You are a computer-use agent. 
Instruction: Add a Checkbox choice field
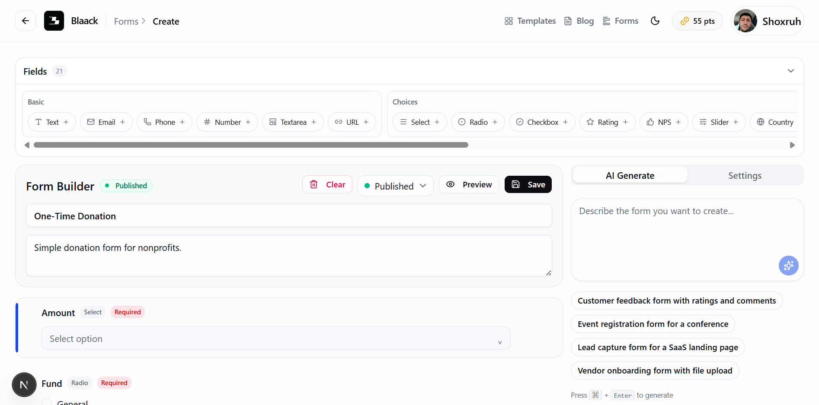542,122
